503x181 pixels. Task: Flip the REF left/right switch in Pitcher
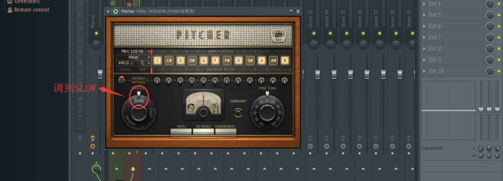click(x=278, y=35)
